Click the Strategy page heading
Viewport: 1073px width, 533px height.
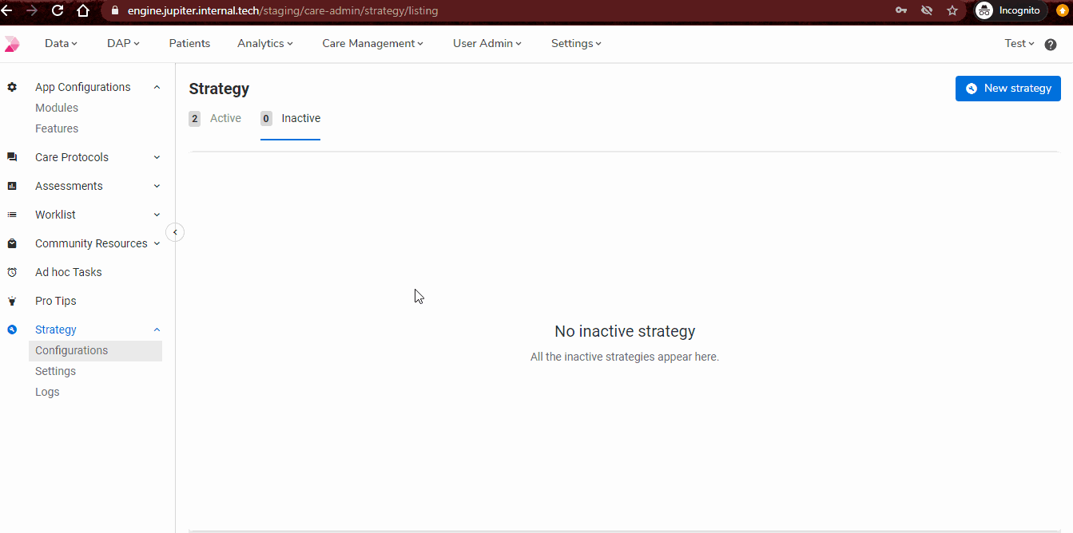(219, 89)
